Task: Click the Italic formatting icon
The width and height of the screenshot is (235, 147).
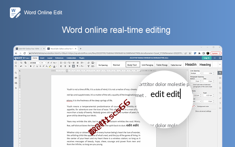Action: tap(34, 66)
